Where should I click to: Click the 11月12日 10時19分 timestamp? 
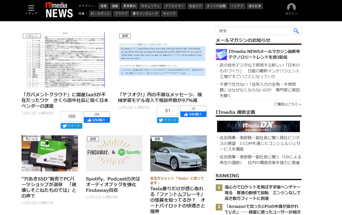tap(102, 197)
